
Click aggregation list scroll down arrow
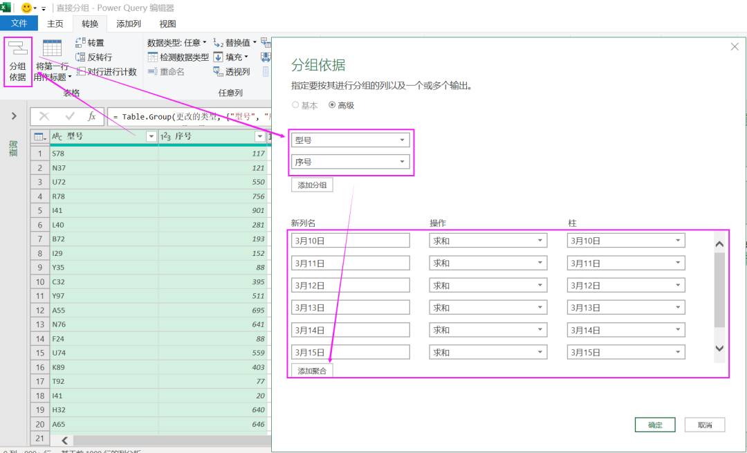click(719, 348)
